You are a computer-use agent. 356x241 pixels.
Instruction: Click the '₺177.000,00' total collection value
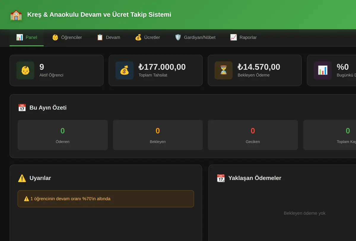click(162, 67)
